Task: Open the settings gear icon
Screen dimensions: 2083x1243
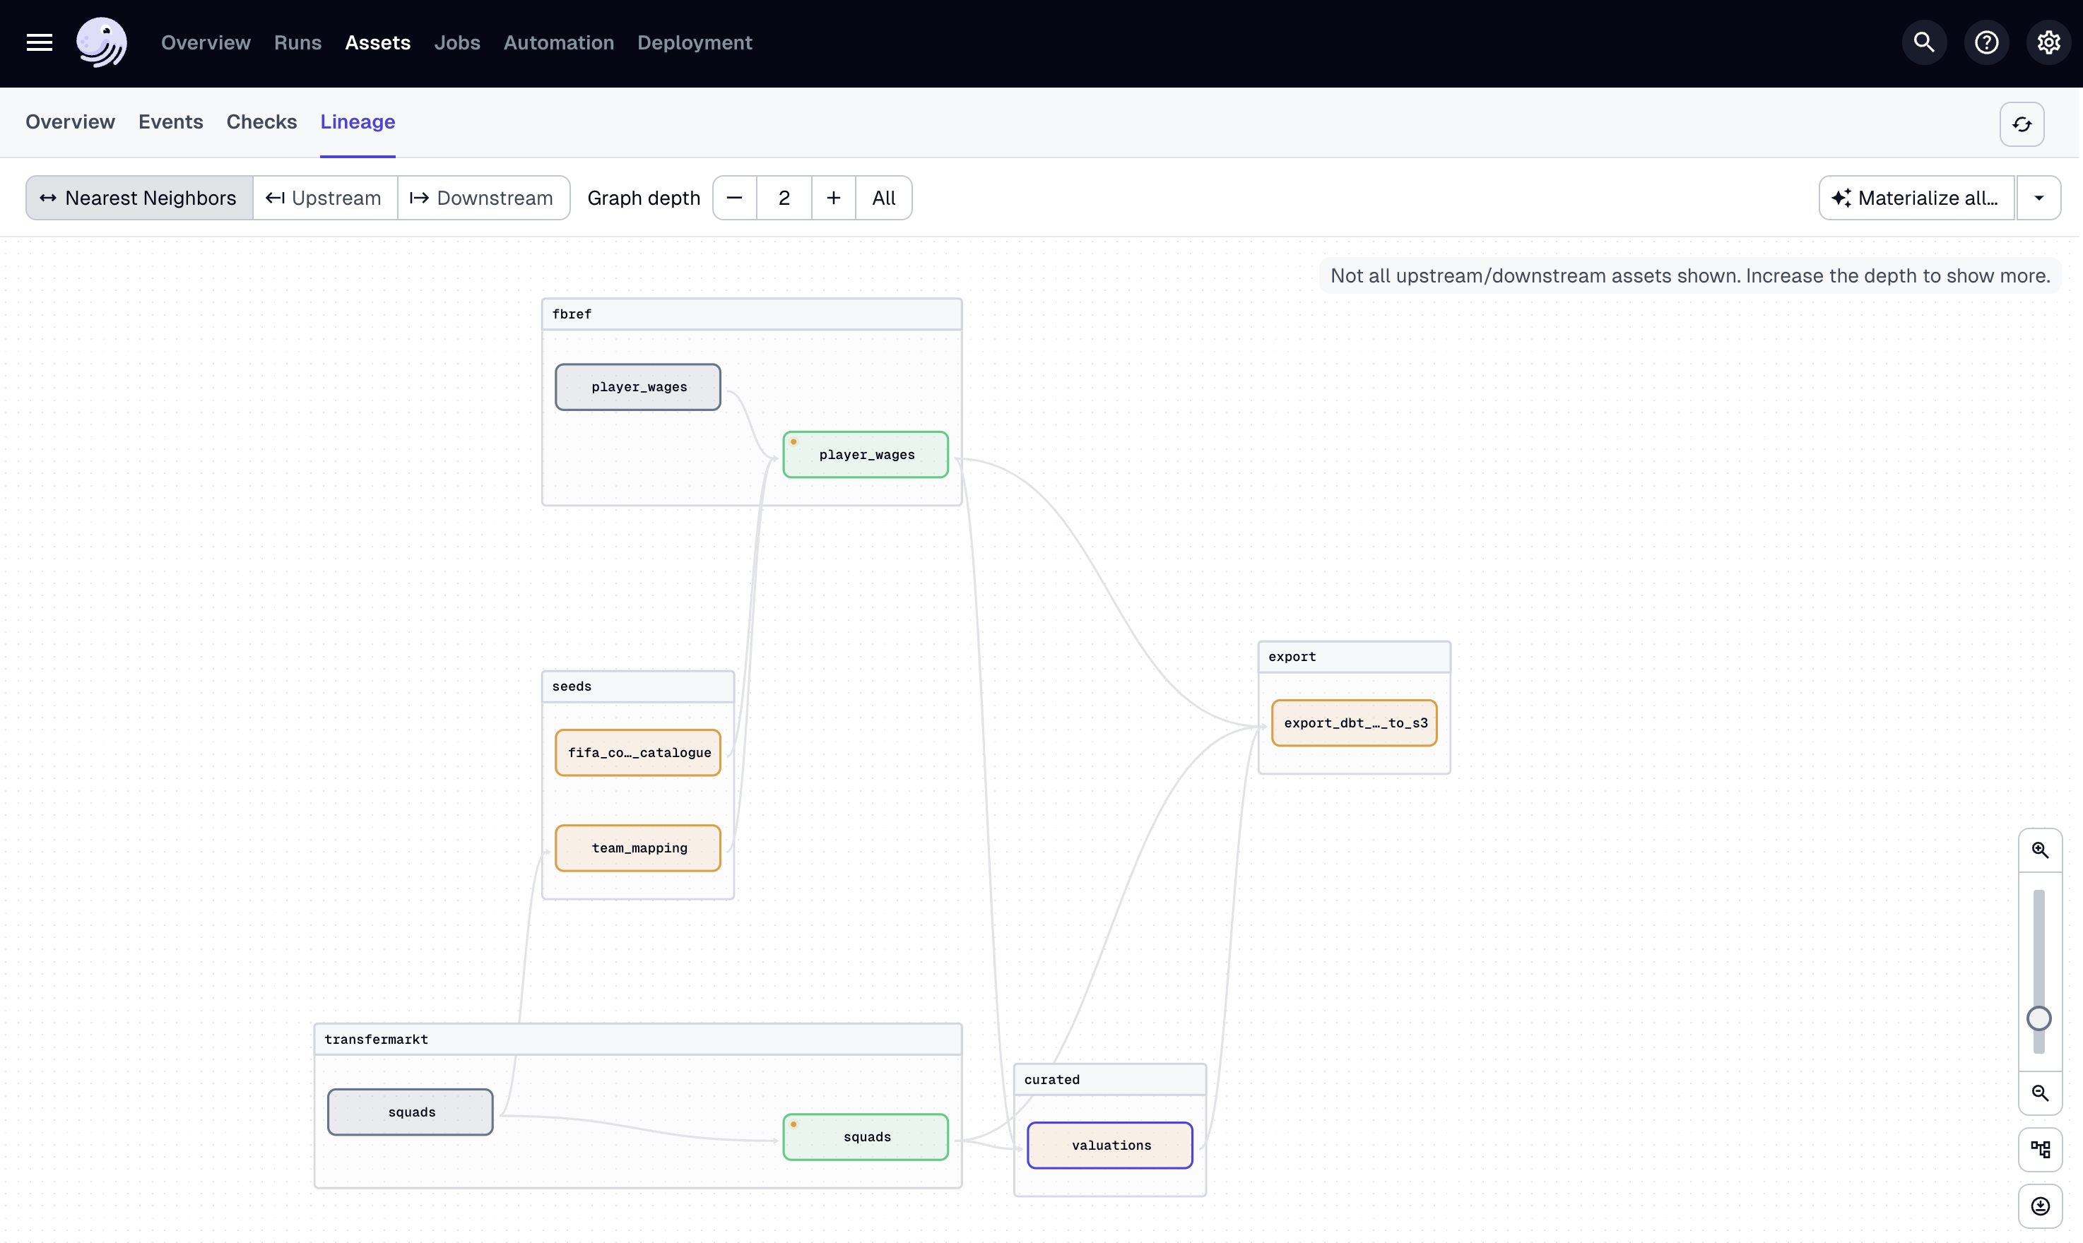Action: click(x=2048, y=42)
